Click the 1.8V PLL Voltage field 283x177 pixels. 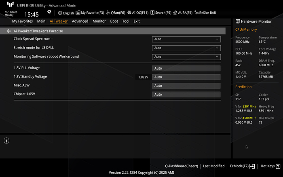[186, 68]
